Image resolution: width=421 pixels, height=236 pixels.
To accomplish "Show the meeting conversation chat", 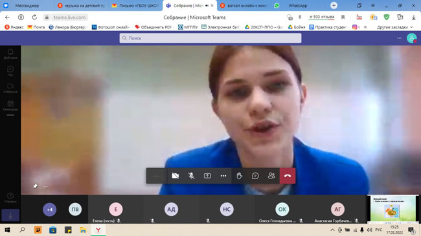I will (255, 176).
